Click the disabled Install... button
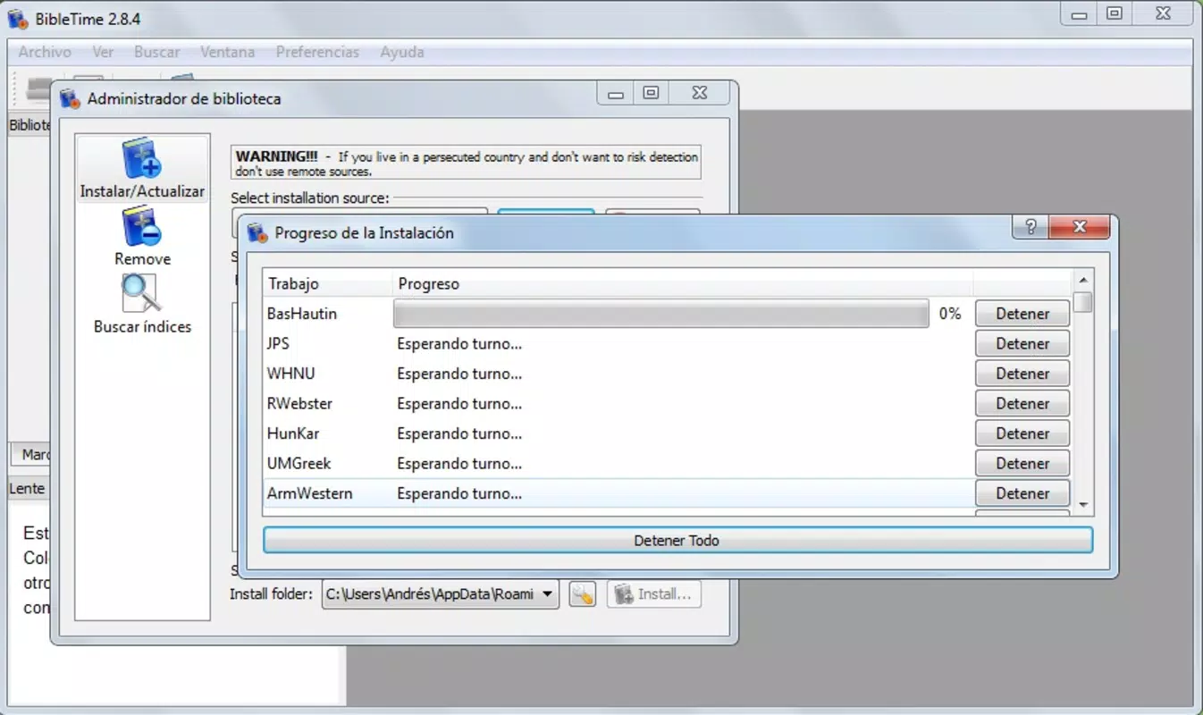Viewport: 1203px width, 715px height. 654,594
